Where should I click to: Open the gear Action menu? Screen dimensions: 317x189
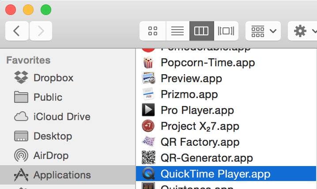coord(303,31)
